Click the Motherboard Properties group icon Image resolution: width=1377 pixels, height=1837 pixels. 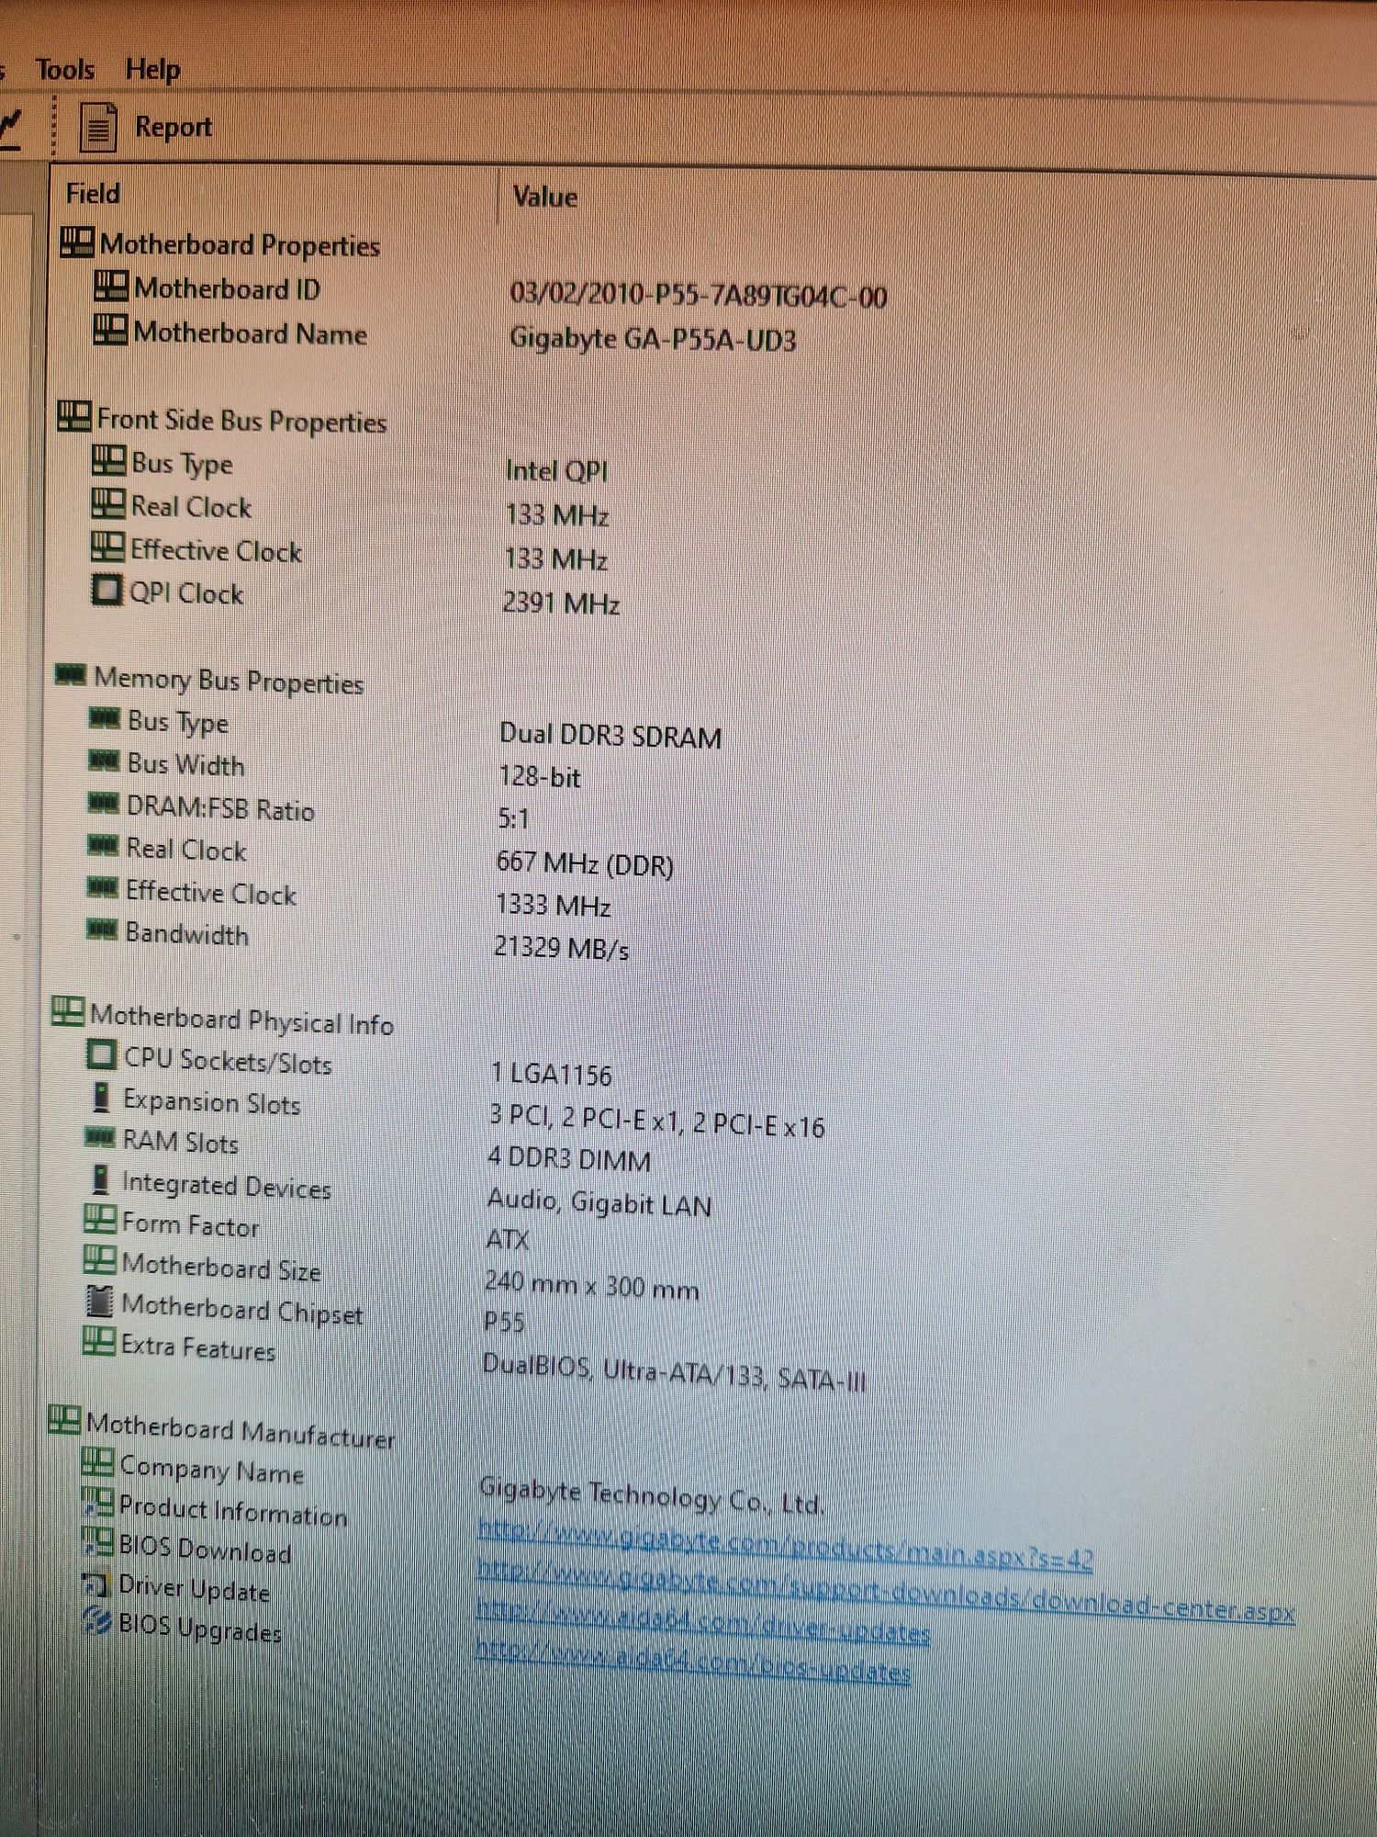click(x=77, y=242)
